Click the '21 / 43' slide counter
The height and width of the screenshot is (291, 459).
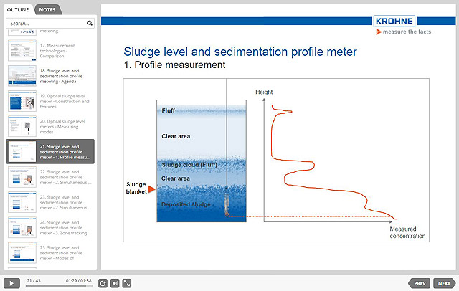pyautogui.click(x=34, y=280)
